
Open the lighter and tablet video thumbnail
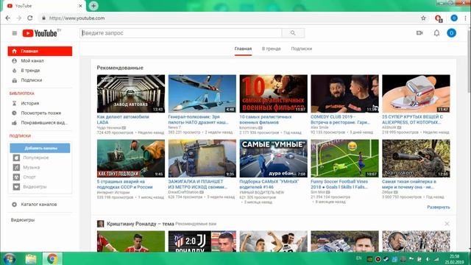(x=202, y=158)
